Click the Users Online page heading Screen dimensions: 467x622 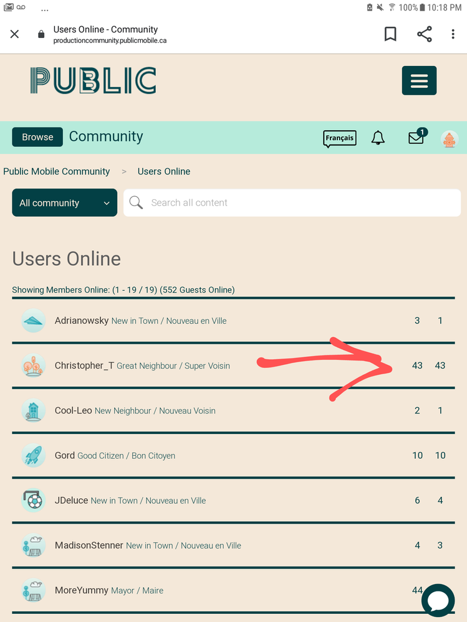pos(66,258)
